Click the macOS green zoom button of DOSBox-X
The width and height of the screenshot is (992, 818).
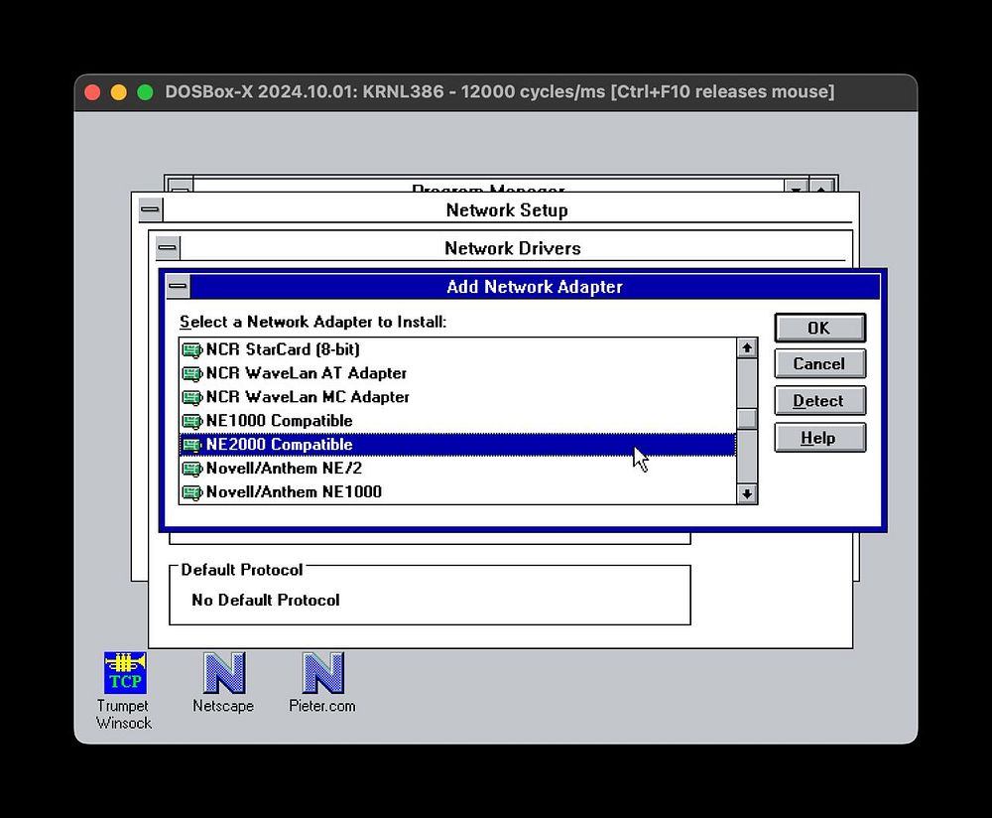coord(146,92)
